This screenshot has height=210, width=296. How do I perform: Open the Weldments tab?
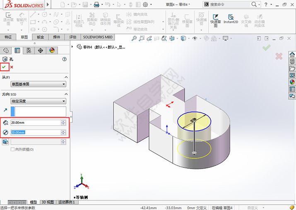pos(57,37)
